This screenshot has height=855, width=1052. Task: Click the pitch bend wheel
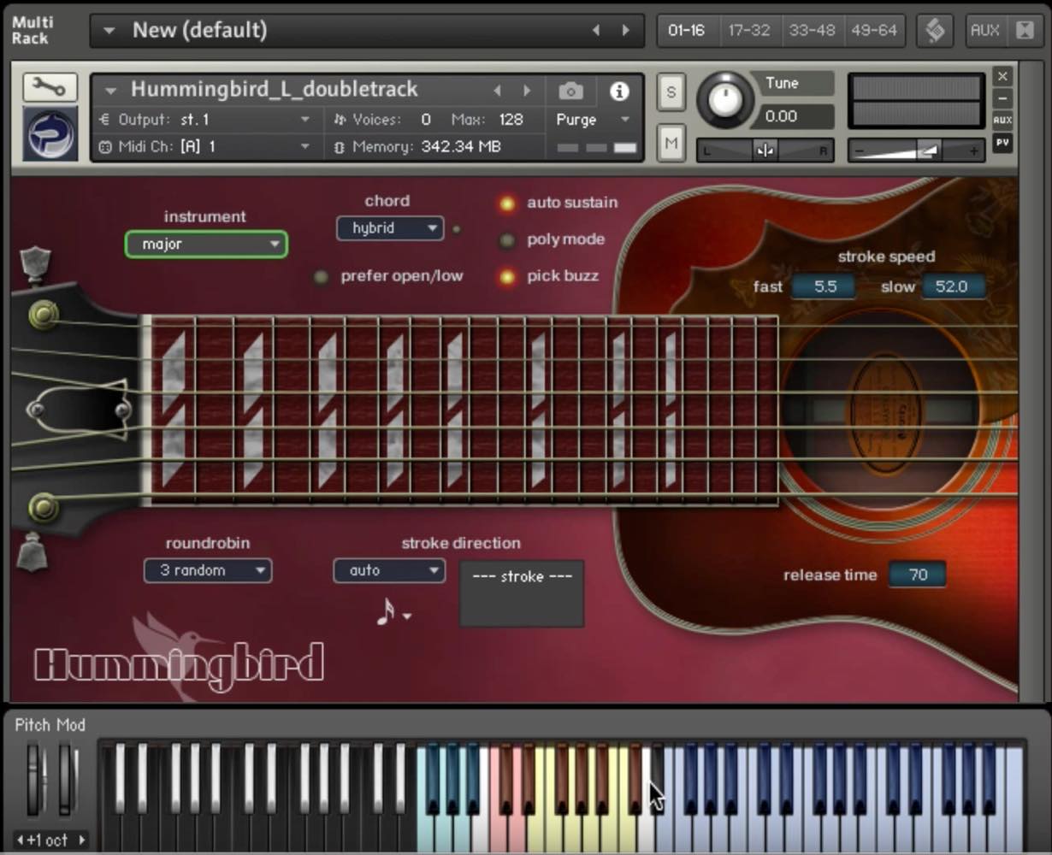[x=33, y=780]
